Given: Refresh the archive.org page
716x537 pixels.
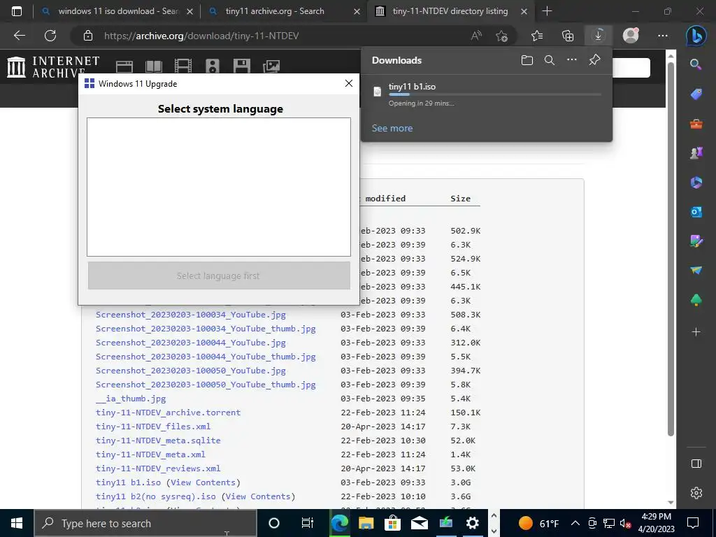Looking at the screenshot, I should coord(50,36).
